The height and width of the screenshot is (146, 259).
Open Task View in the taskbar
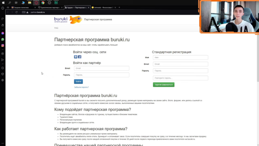tap(16, 3)
